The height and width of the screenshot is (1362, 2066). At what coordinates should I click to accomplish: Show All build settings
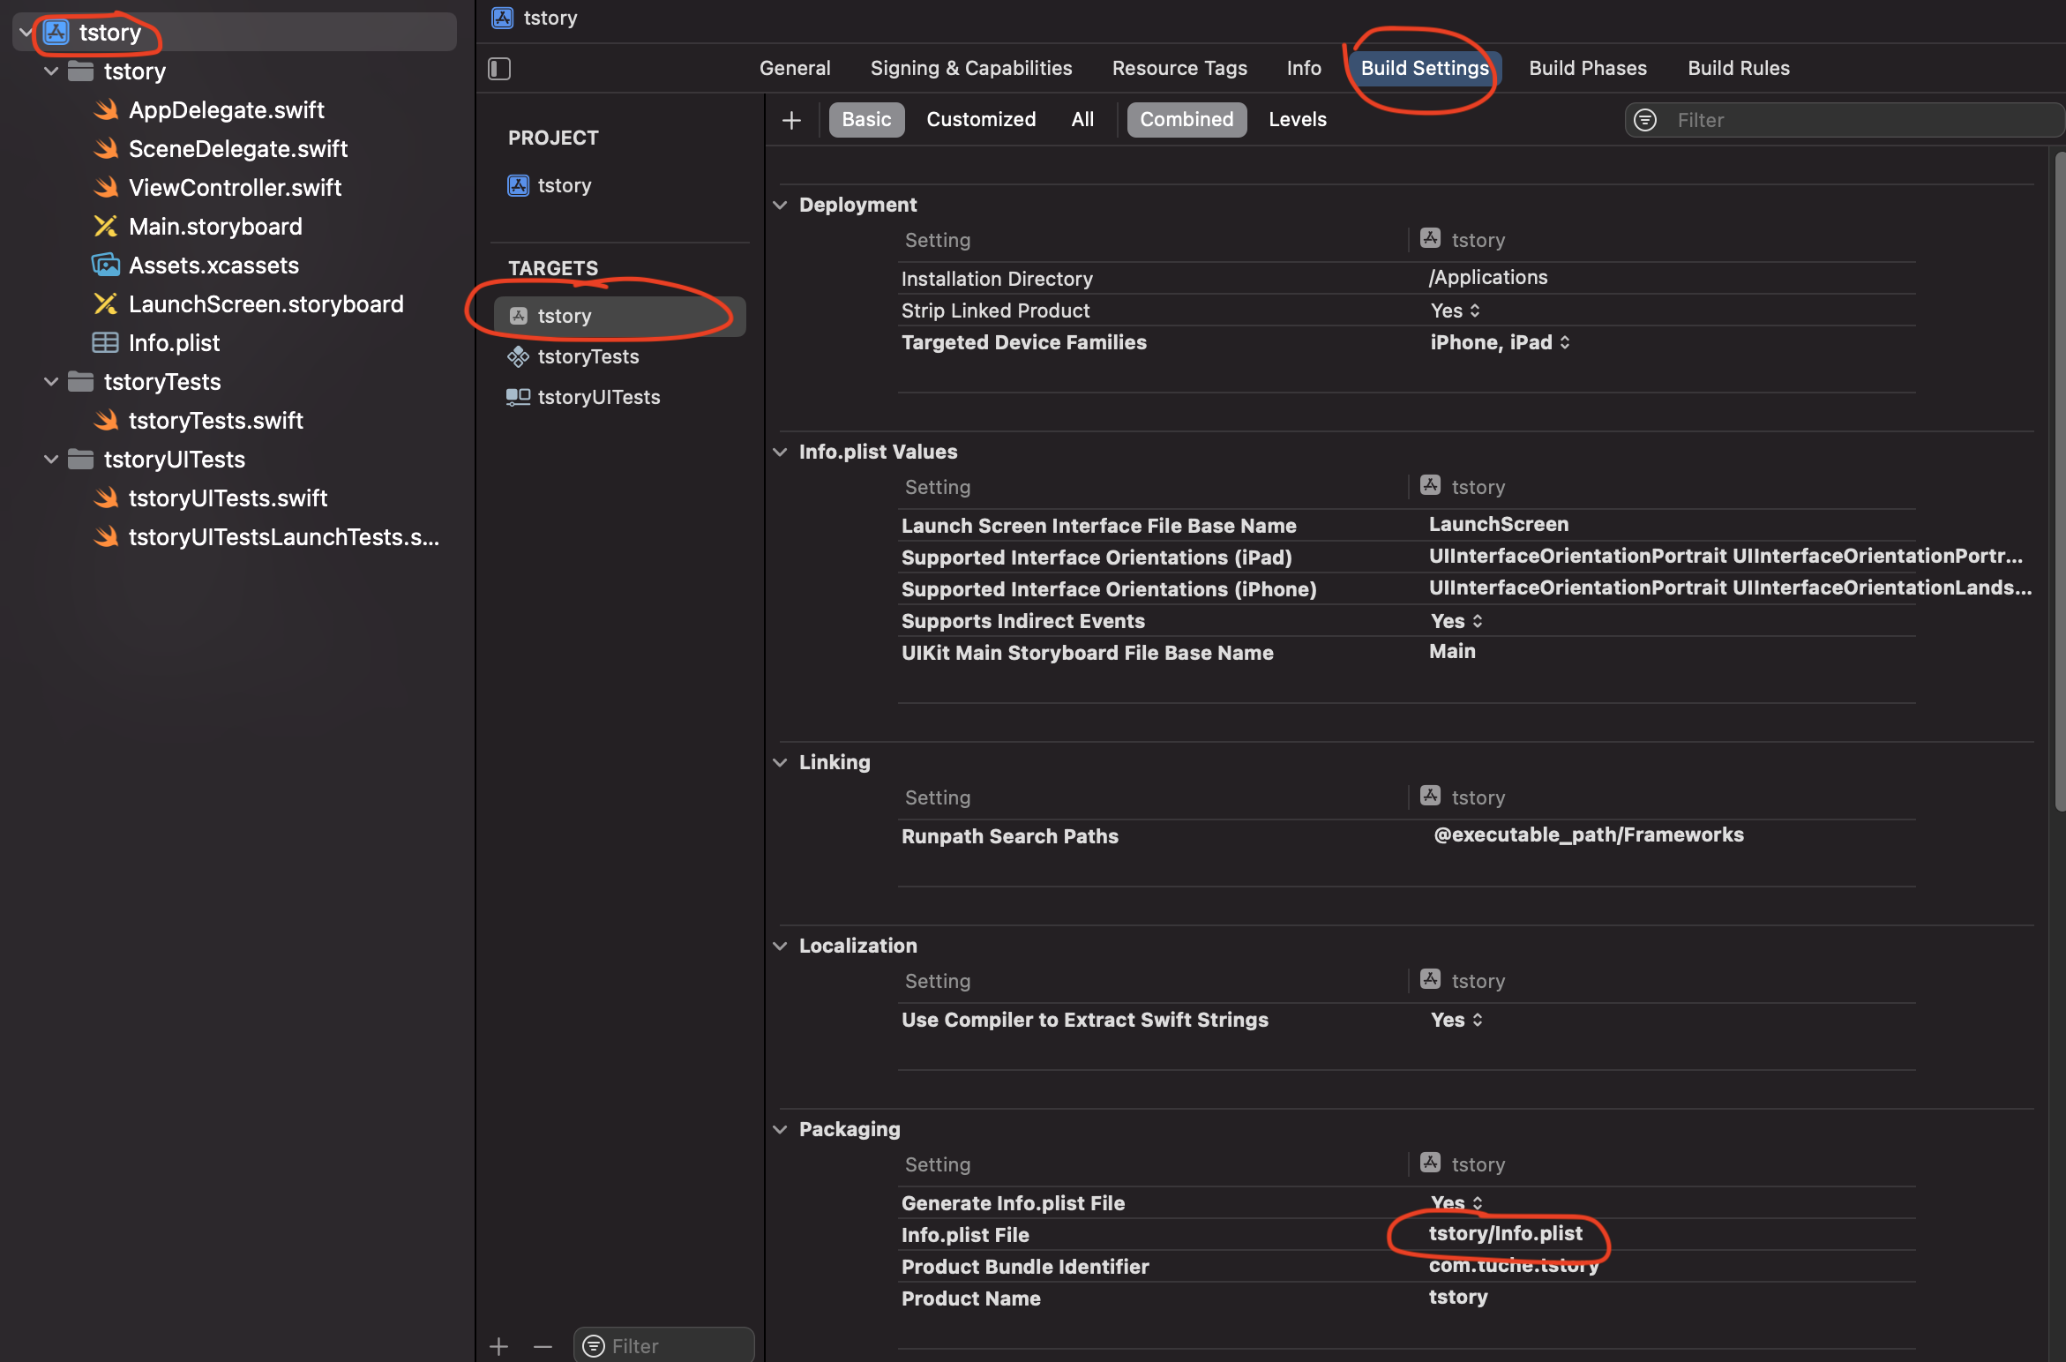[x=1082, y=120]
